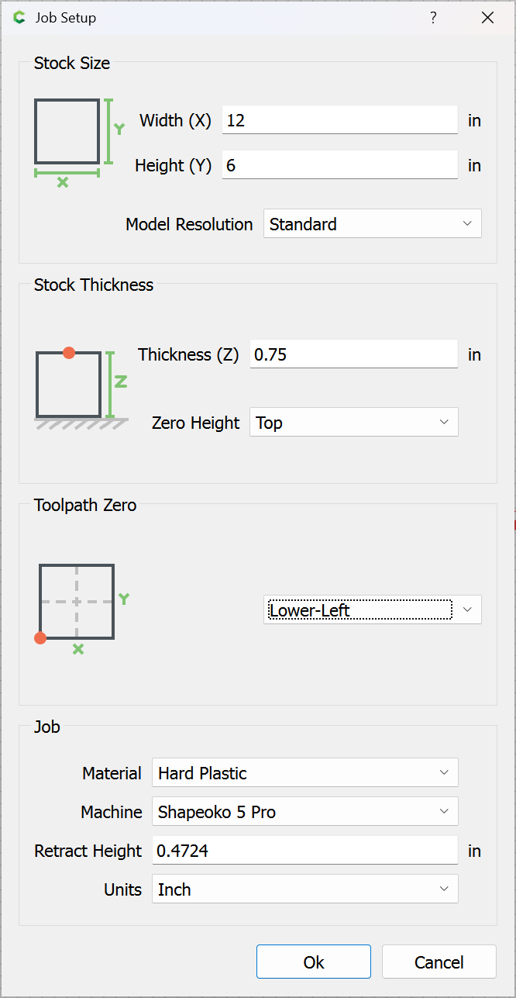This screenshot has width=516, height=998.
Task: Close the Job Setup dialog window
Action: click(487, 18)
